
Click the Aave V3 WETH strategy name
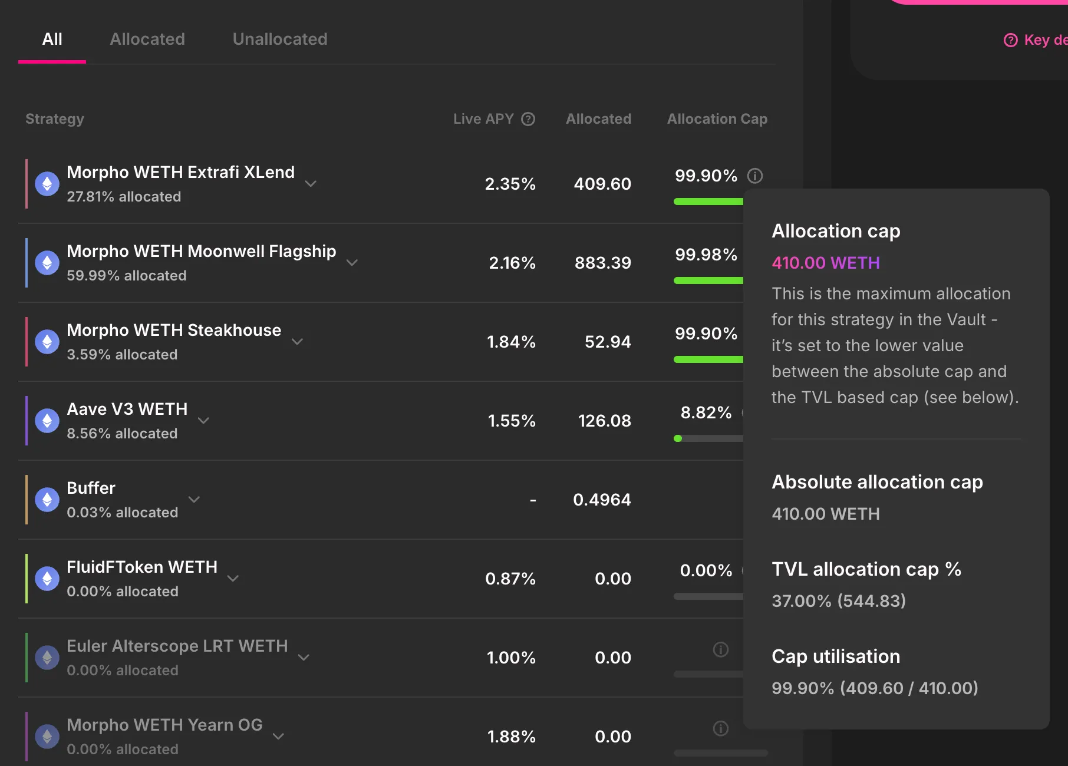coord(127,409)
